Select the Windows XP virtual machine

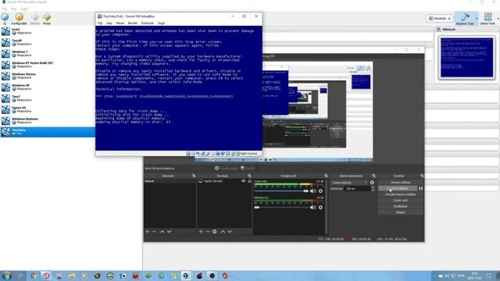point(47,87)
